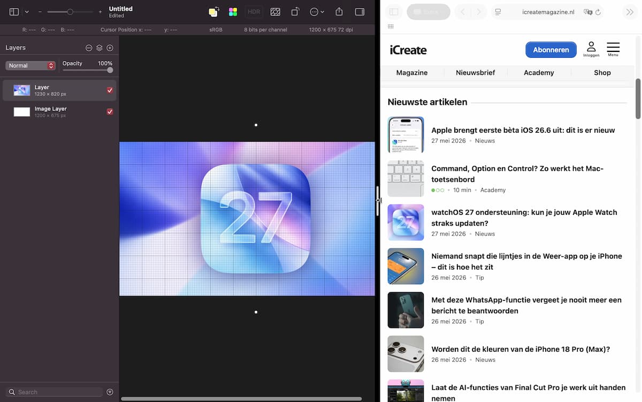
Task: Go back in Safari
Action: coord(463,12)
